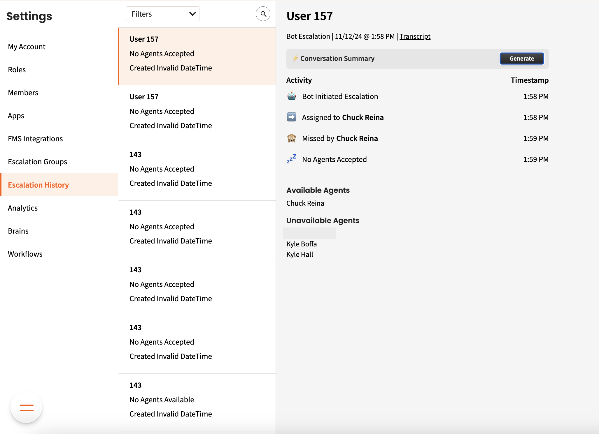Click the lightning bolt Conversation Summary icon
599x434 pixels.
coord(295,58)
